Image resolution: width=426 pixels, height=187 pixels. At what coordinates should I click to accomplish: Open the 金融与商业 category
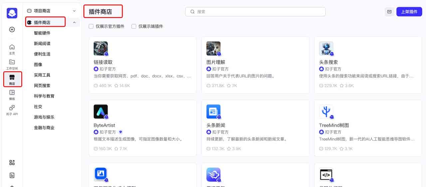(x=44, y=128)
